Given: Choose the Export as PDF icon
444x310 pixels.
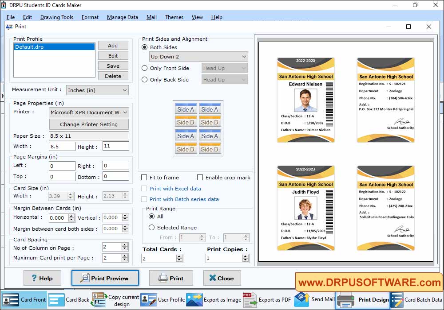Looking at the screenshot, I should pyautogui.click(x=250, y=299).
